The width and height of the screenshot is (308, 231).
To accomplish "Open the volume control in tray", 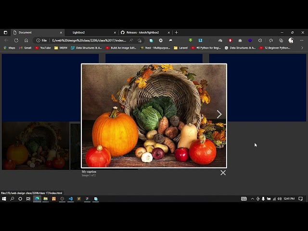I will (x=280, y=199).
